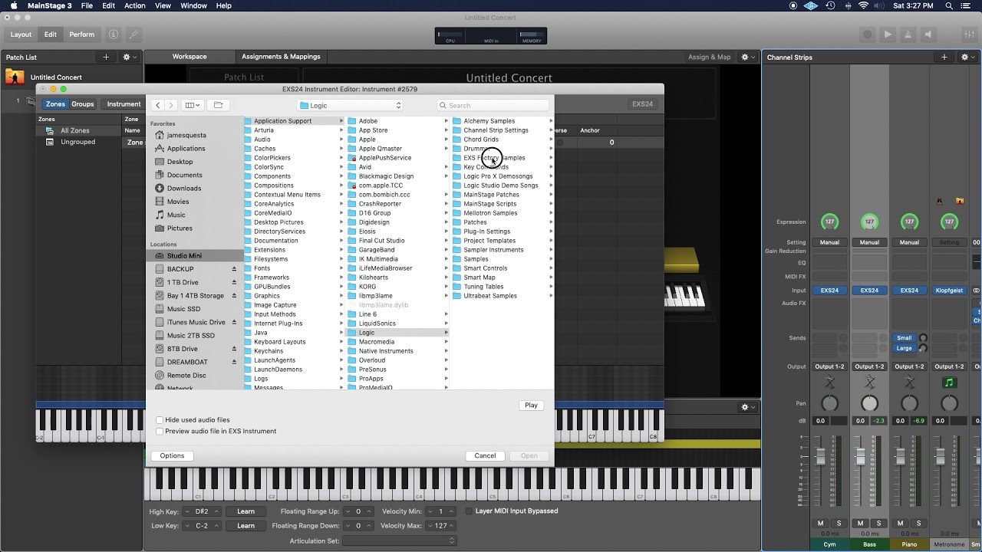Eject the BACKUP drive
This screenshot has height=552, width=982.
pyautogui.click(x=234, y=269)
